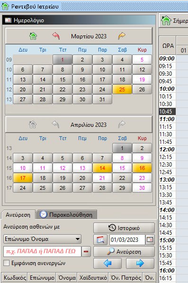Click the date field showing 01/03/2023
The image size is (188, 283).
coord(127,239)
